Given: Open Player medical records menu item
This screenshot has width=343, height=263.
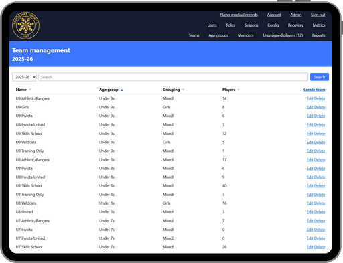Looking at the screenshot, I should [238, 15].
